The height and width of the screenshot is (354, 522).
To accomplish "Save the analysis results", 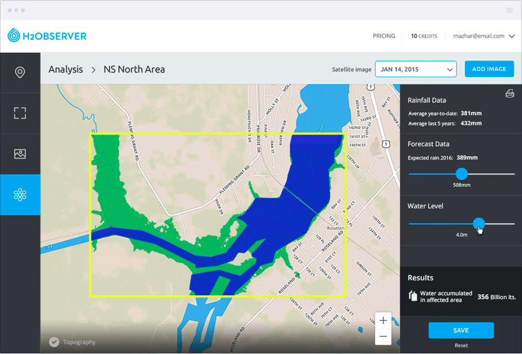I will [x=460, y=330].
